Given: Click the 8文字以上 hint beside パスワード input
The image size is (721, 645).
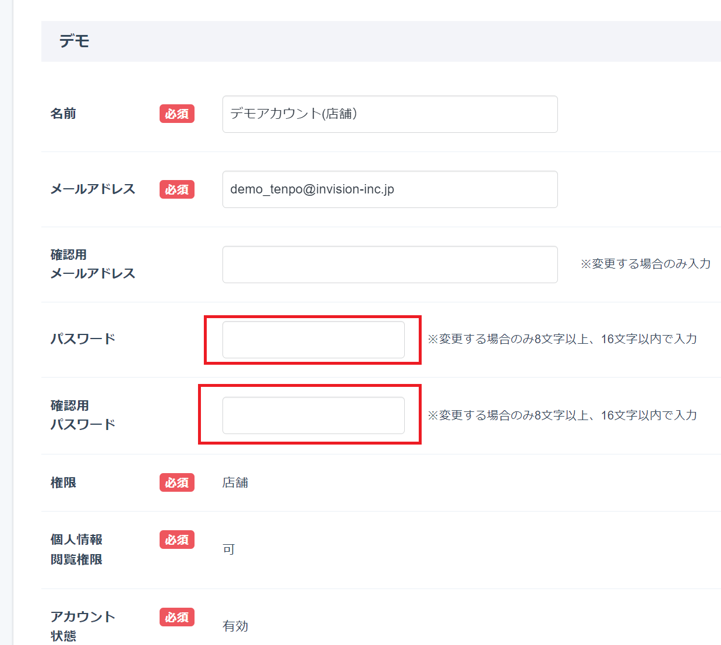Looking at the screenshot, I should (562, 339).
